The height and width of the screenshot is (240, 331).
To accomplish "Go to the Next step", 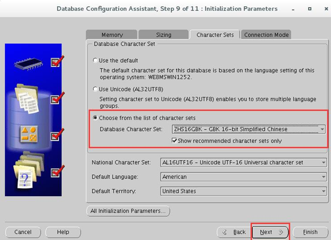I will tap(270, 232).
